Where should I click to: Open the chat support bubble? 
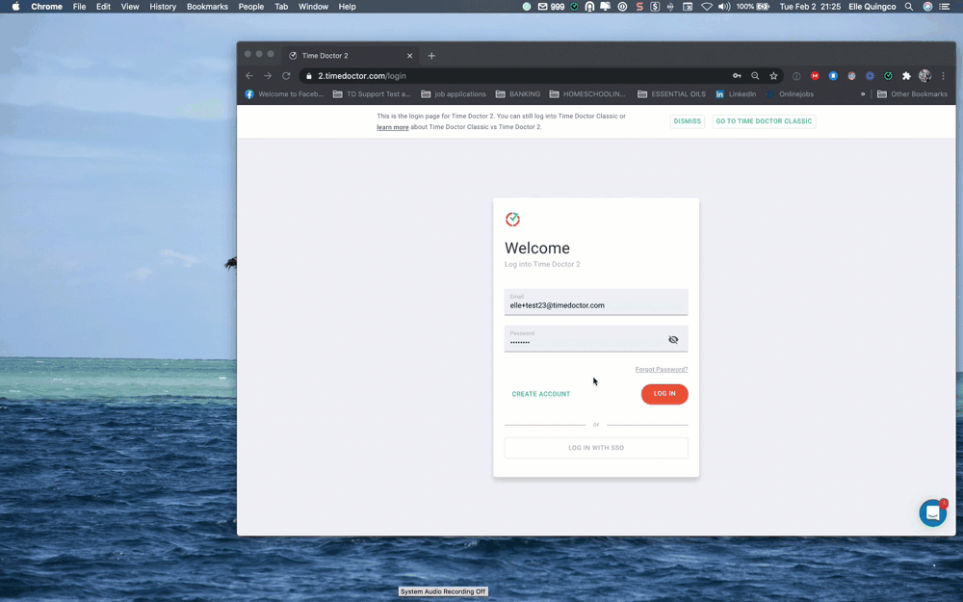click(932, 512)
